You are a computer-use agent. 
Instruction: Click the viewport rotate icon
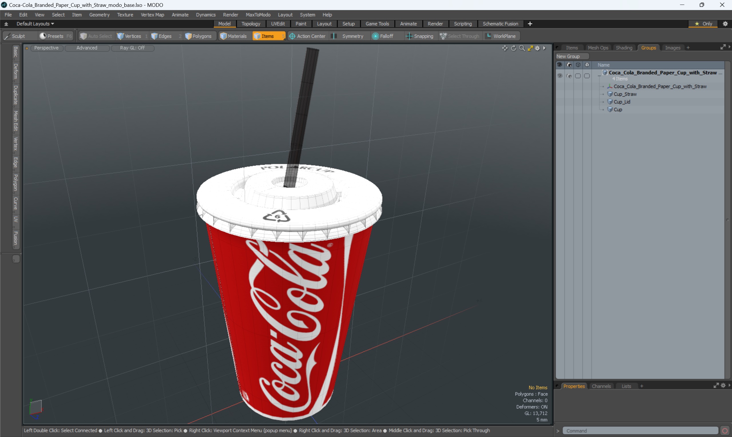coord(513,48)
